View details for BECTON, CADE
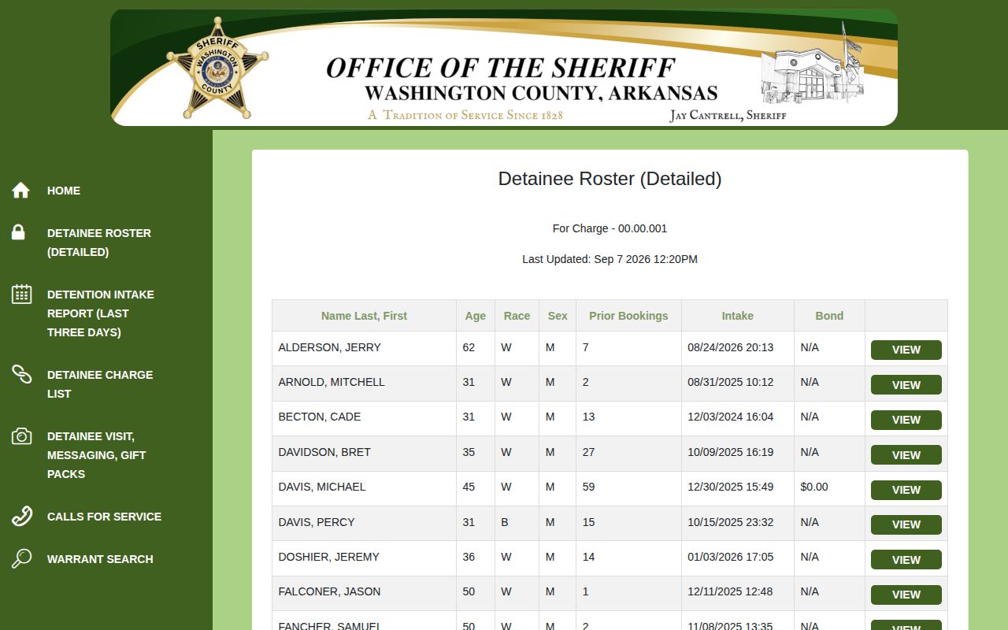The height and width of the screenshot is (630, 1008). click(x=906, y=420)
